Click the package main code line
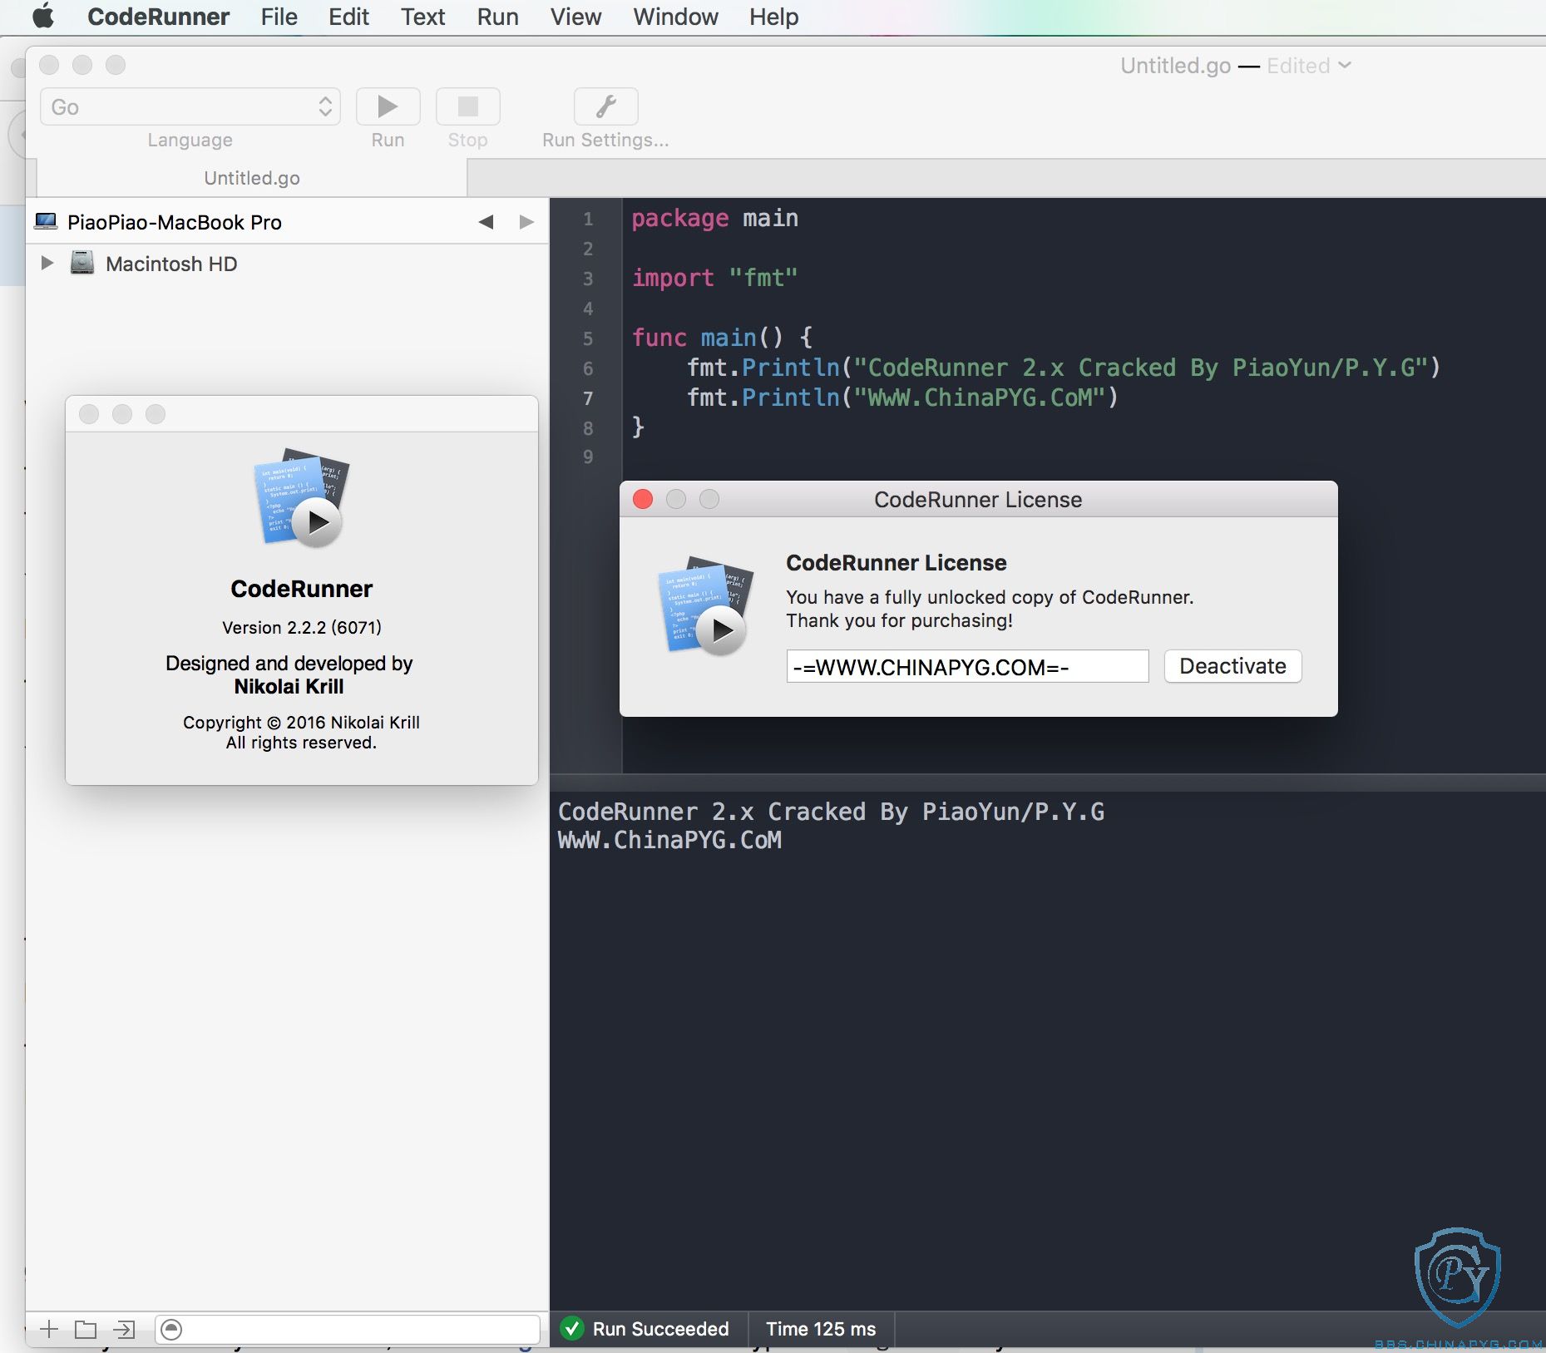This screenshot has height=1353, width=1546. coord(714,218)
